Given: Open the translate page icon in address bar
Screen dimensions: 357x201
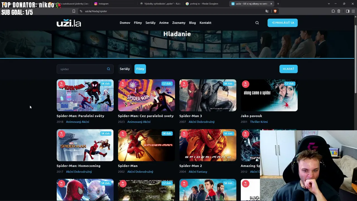Looking at the screenshot, I should click(267, 11).
